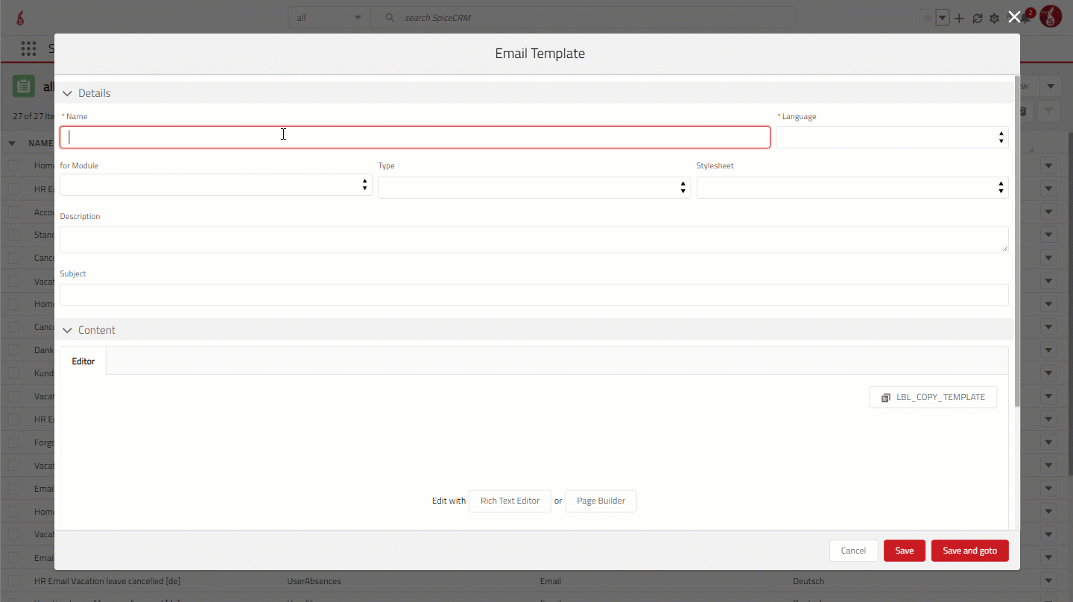Viewport: 1073px width, 602px height.
Task: Tick the checkbox on the first list row
Action: (x=14, y=165)
